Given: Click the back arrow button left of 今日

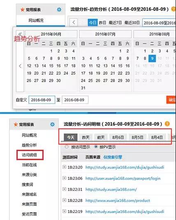Looking at the screenshot, I should pos(74,22).
